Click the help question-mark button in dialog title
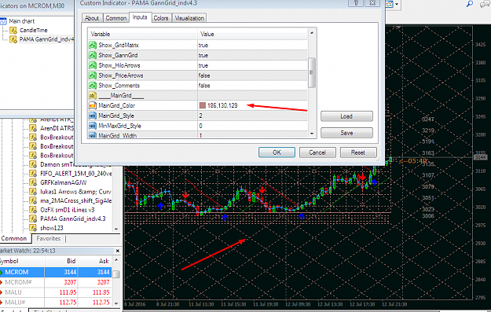Image resolution: width=491 pixels, height=312 pixels. (x=356, y=3)
